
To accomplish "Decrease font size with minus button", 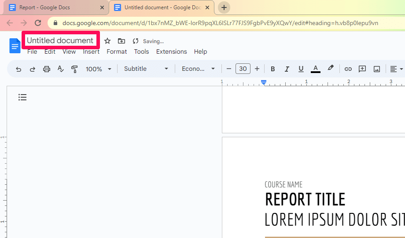I will pyautogui.click(x=228, y=69).
